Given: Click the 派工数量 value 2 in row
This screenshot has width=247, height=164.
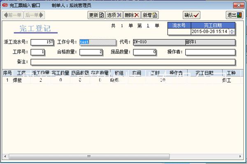Looking at the screenshot, I should pyautogui.click(x=41, y=80).
